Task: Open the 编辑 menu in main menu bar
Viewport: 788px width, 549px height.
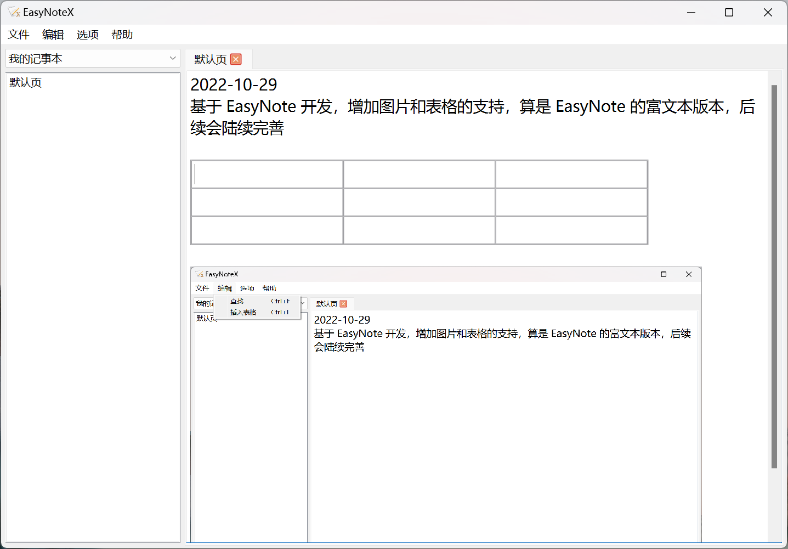Action: tap(53, 35)
